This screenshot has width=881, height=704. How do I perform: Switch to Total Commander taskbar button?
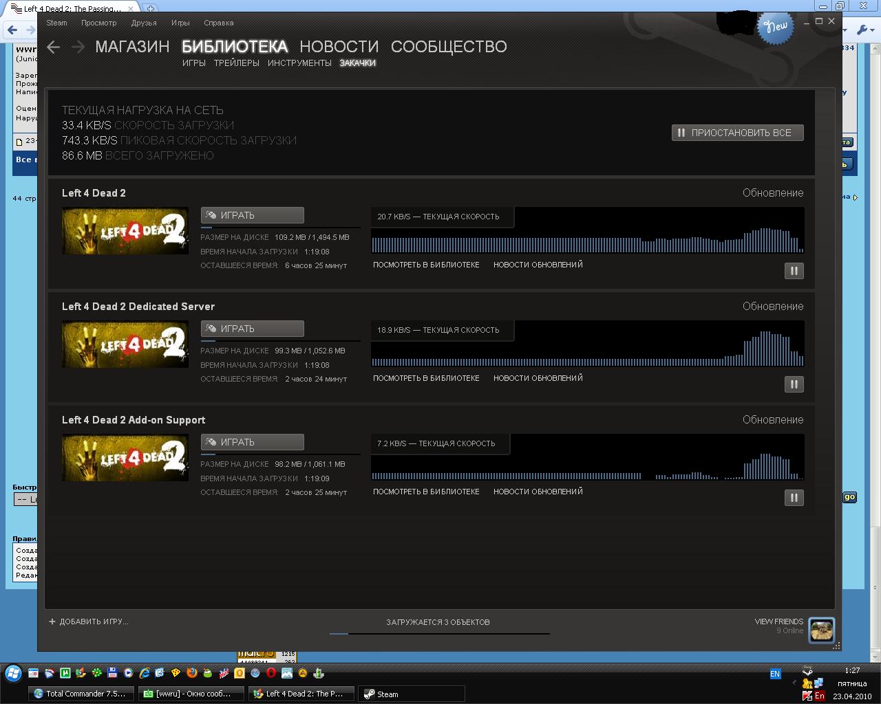[83, 694]
